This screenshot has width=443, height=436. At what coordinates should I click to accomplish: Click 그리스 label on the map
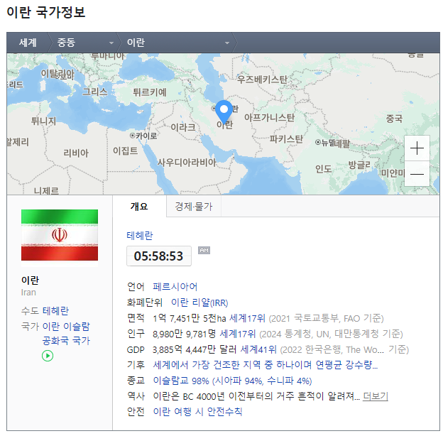tap(95, 92)
